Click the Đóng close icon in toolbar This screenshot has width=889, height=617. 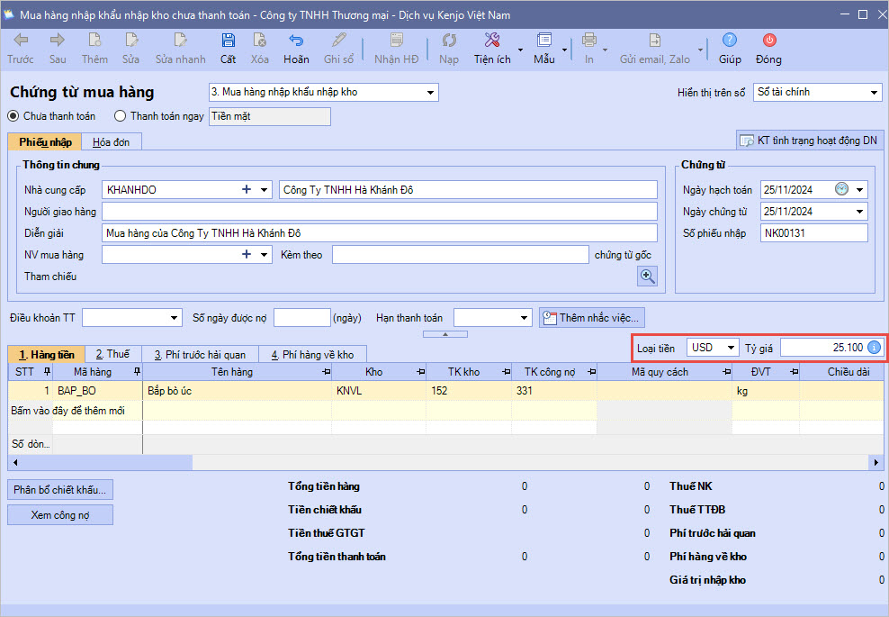pos(769,41)
